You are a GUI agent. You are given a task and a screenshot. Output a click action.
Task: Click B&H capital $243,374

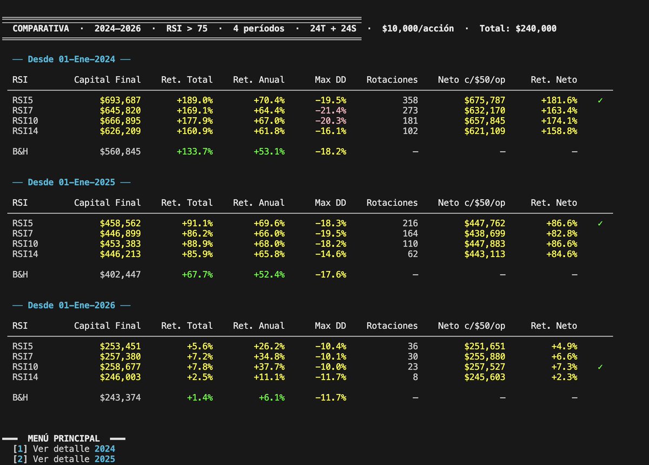tap(120, 397)
